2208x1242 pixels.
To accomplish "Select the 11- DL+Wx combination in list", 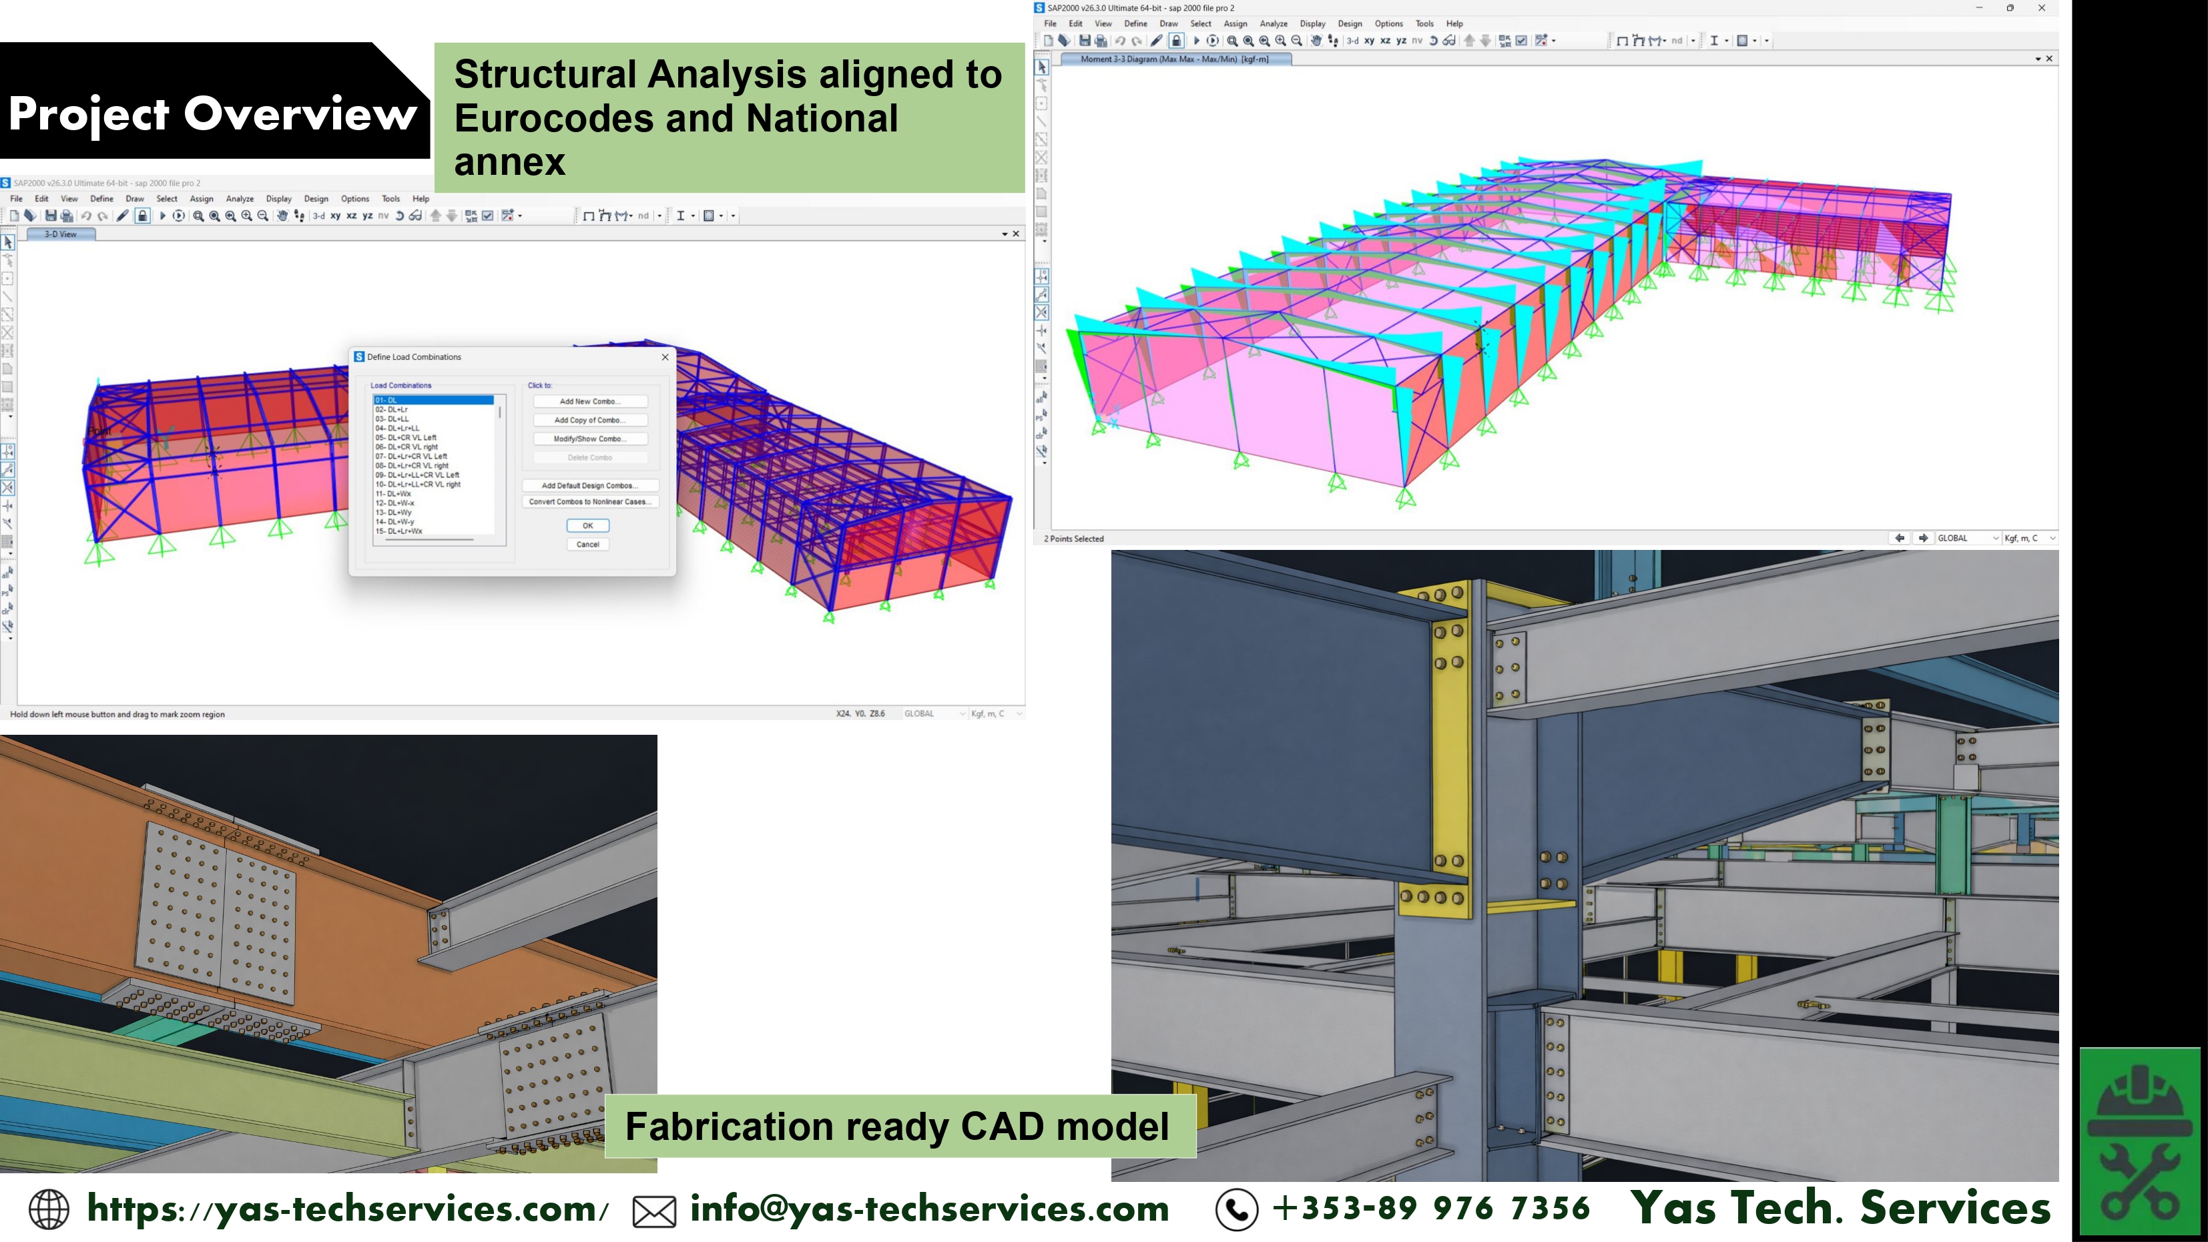I will click(x=393, y=494).
